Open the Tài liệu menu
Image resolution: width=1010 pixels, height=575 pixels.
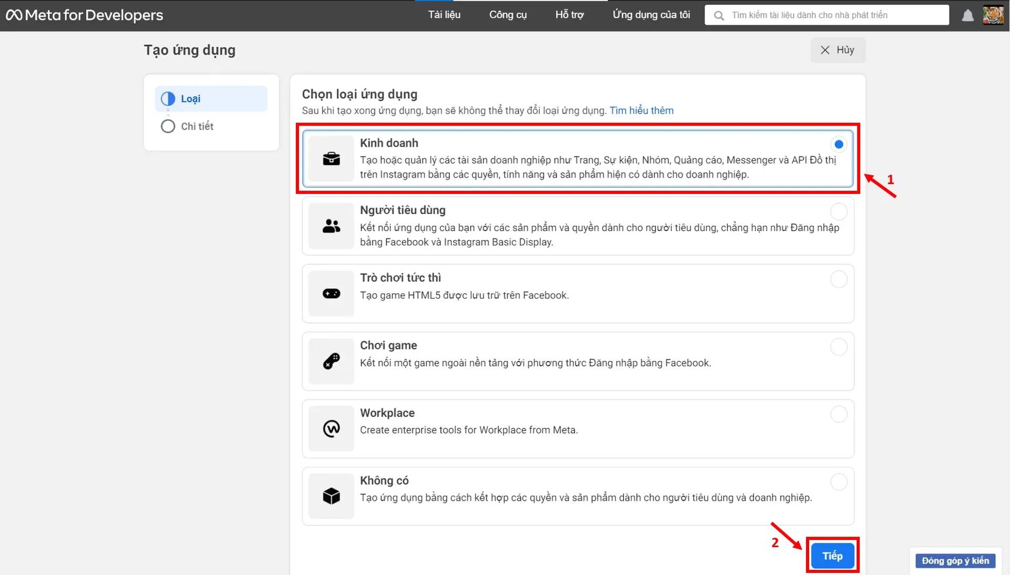point(444,15)
